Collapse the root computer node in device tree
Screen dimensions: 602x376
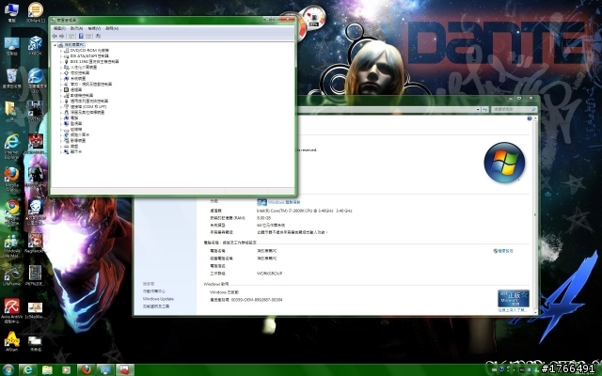(x=55, y=45)
